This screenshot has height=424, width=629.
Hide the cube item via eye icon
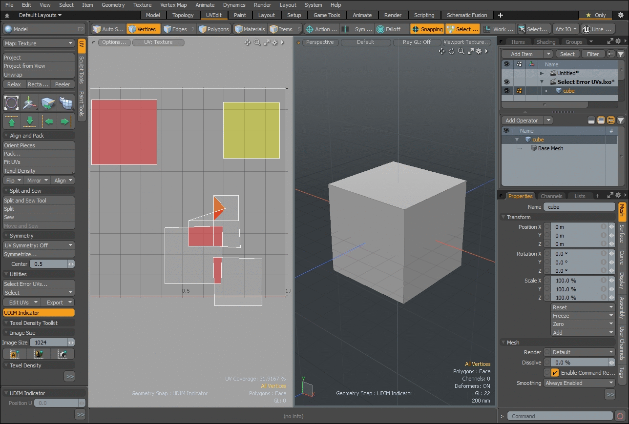pos(506,91)
